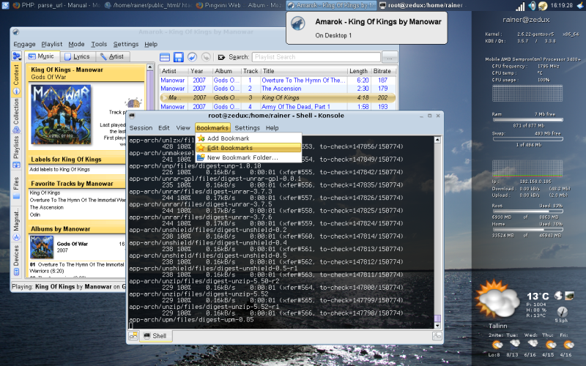Open Konsole Session menu
586x366 pixels.
point(141,127)
